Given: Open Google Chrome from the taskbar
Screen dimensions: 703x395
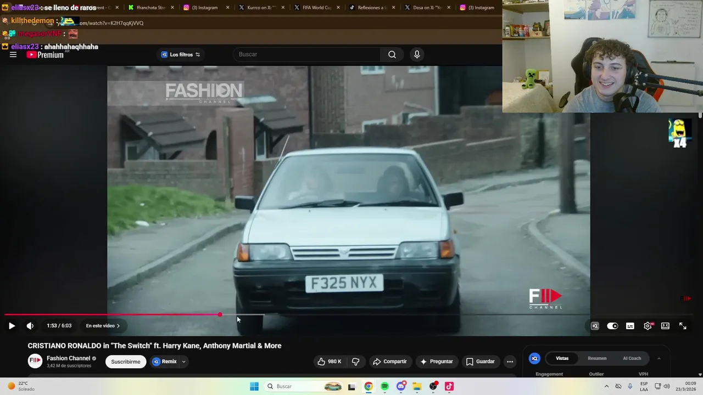Looking at the screenshot, I should [369, 386].
